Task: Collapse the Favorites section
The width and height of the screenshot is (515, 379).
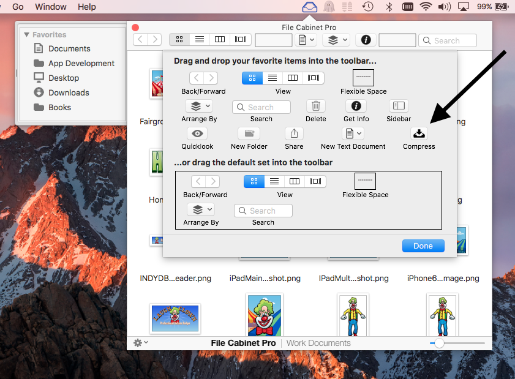Action: (26, 34)
